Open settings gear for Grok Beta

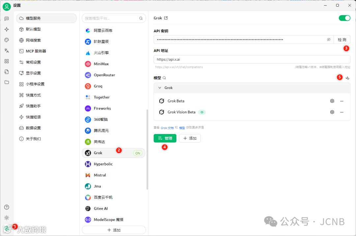[x=332, y=101]
